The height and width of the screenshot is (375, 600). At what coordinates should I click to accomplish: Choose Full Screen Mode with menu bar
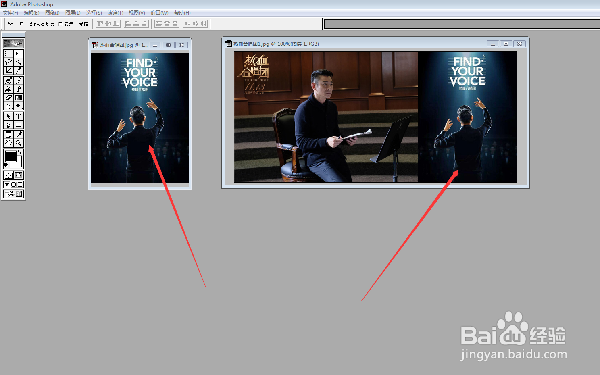click(x=13, y=185)
